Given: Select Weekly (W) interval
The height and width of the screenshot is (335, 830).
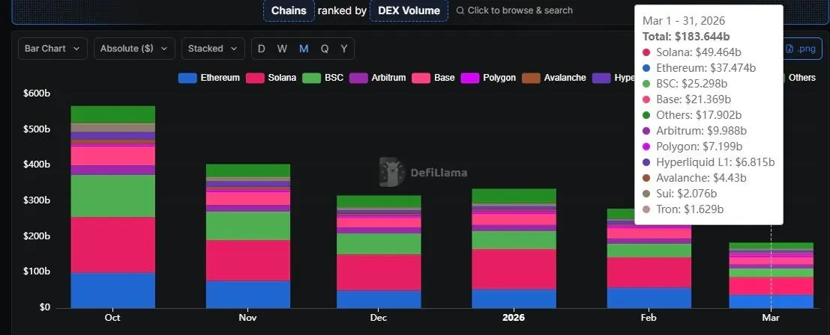Looking at the screenshot, I should tap(282, 49).
